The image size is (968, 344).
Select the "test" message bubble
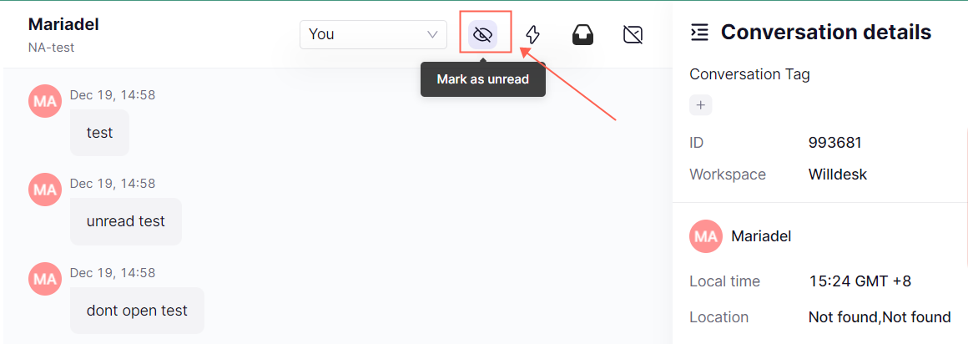[99, 133]
